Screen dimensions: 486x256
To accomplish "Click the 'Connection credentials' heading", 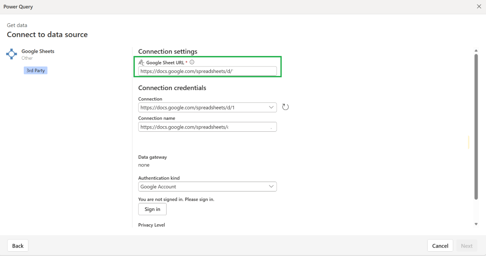I will pyautogui.click(x=172, y=88).
